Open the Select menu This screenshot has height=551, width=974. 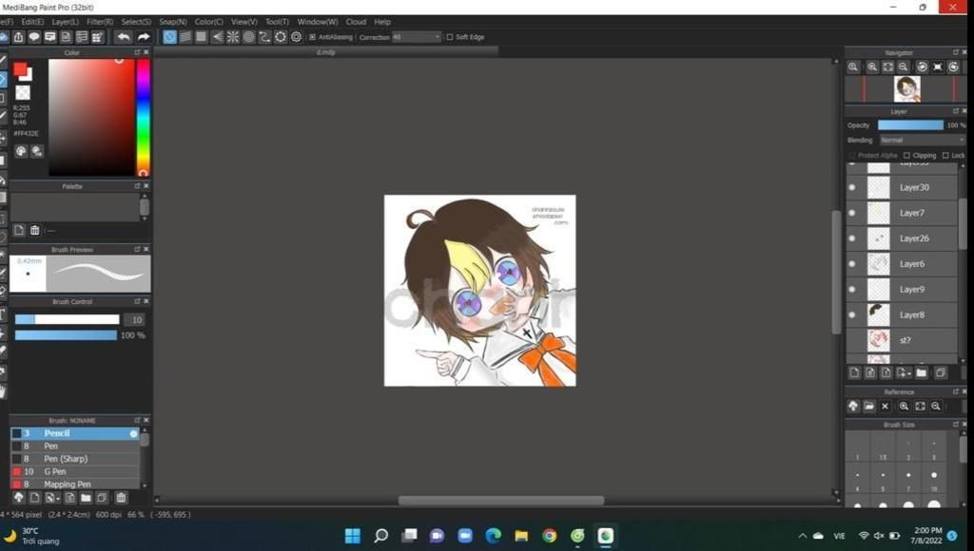(135, 22)
